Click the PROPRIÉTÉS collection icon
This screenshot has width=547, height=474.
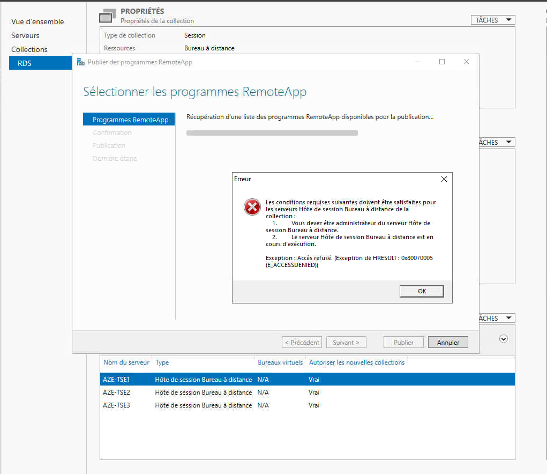pos(106,14)
